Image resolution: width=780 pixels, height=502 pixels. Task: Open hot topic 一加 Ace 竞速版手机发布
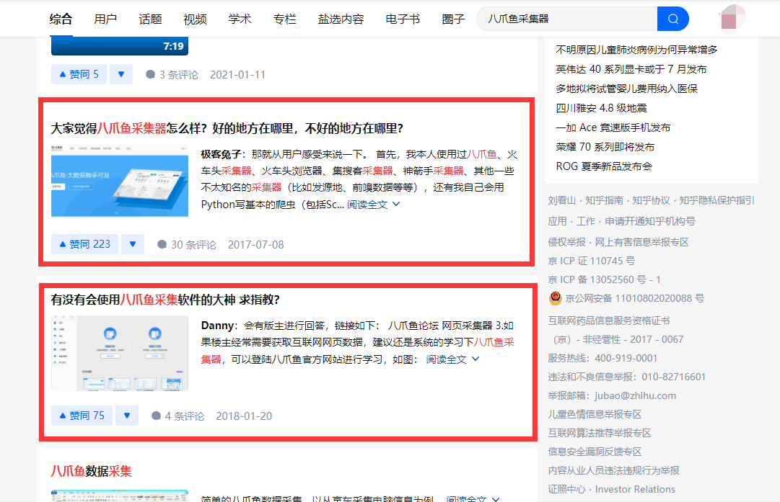(613, 127)
